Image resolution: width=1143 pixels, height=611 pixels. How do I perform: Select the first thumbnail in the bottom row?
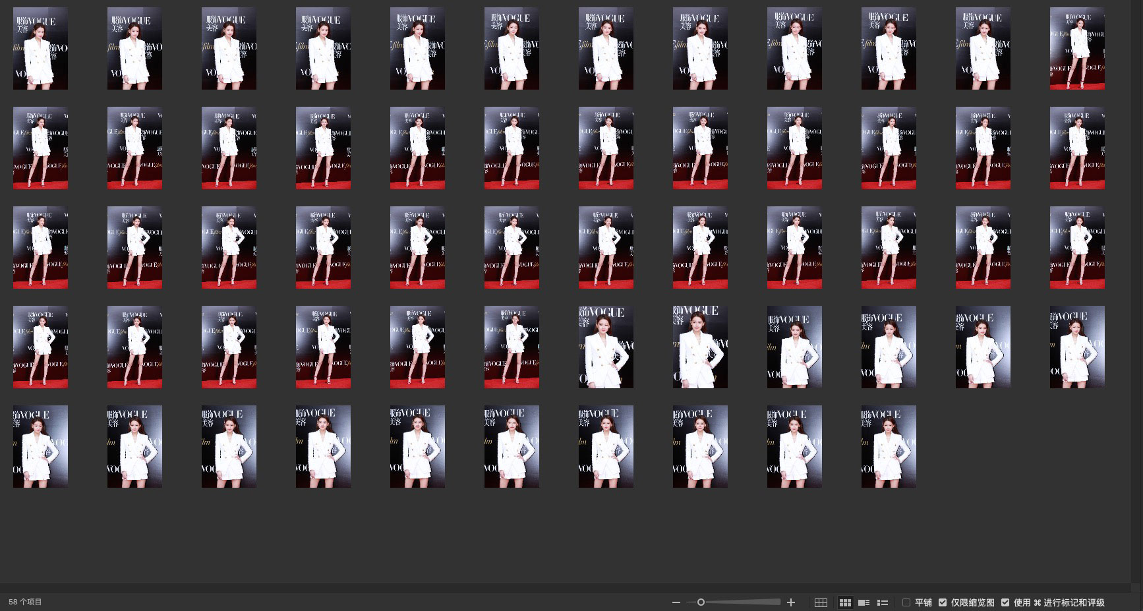[40, 446]
